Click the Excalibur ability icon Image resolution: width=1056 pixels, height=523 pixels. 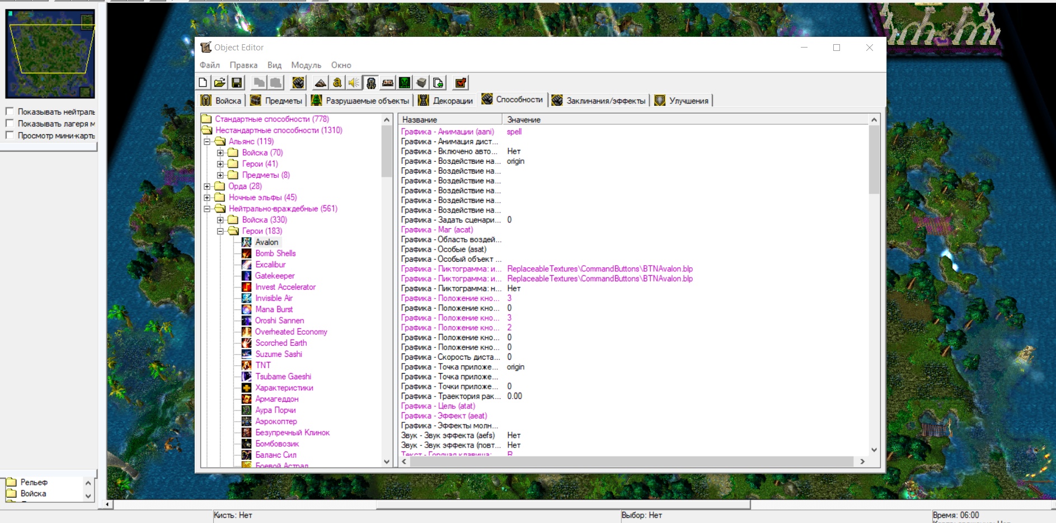coord(246,265)
